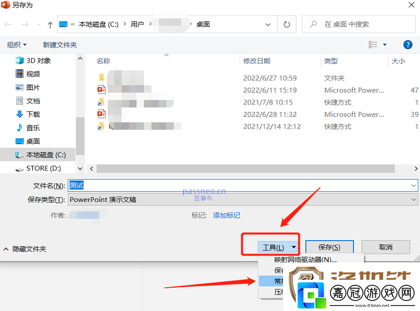Click the magnifier search icon

pyautogui.click(x=313, y=24)
